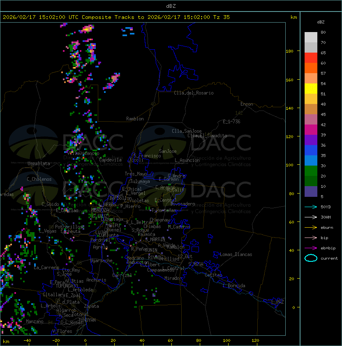Click the 100 km vertical axis tick label

(289, 165)
